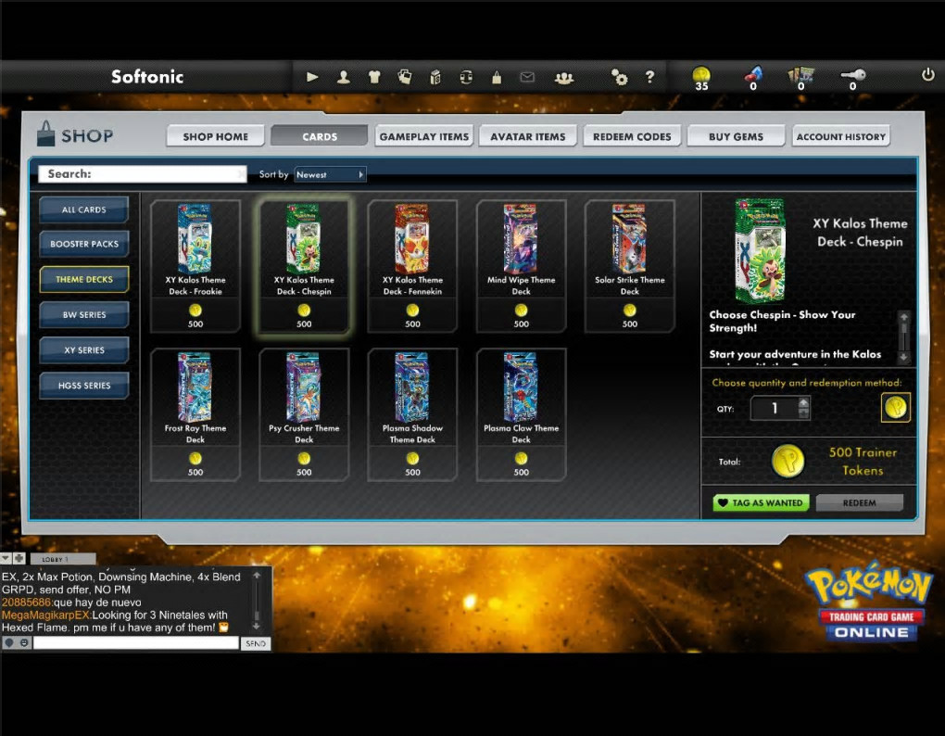Select the Cards tab
Screen dimensions: 945x736
pos(320,136)
